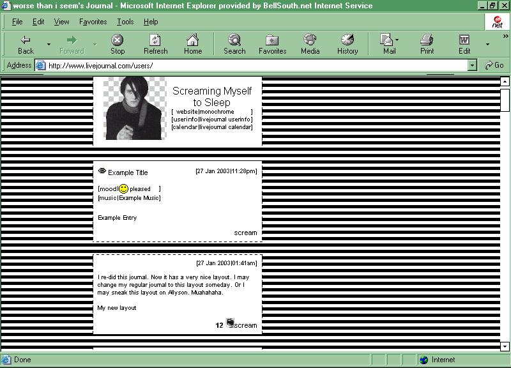The image size is (511, 368).
Task: Open the Tools menu
Action: [125, 22]
